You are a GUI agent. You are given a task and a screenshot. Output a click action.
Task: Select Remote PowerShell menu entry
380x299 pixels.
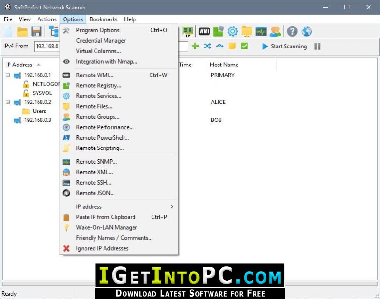pyautogui.click(x=119, y=138)
